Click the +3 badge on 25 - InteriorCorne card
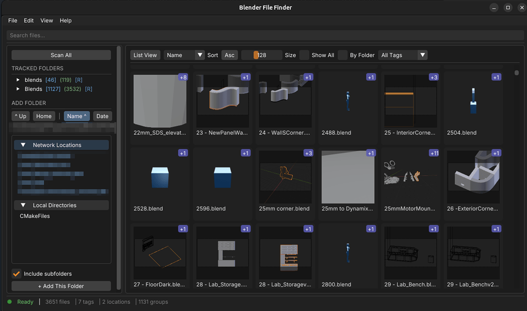Image resolution: width=527 pixels, height=311 pixels. tap(433, 77)
